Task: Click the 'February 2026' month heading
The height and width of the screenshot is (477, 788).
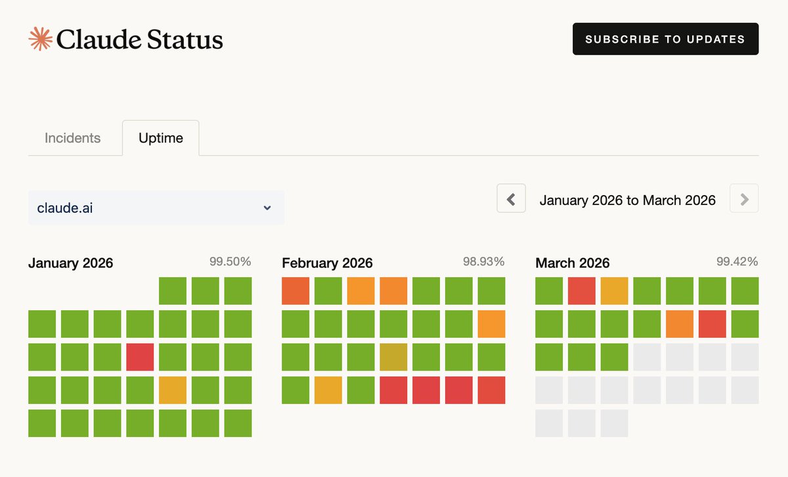Action: (327, 263)
